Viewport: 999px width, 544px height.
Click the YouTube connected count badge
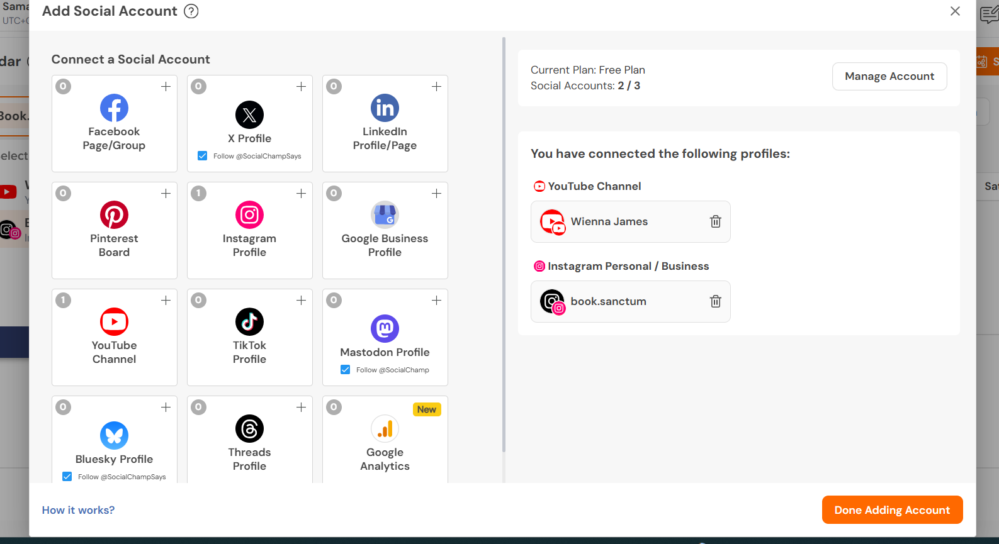pyautogui.click(x=64, y=301)
